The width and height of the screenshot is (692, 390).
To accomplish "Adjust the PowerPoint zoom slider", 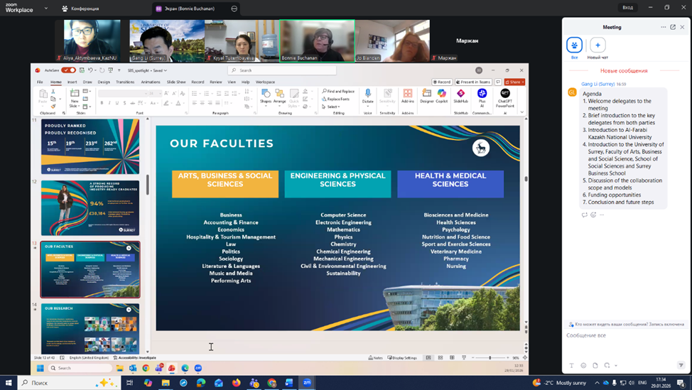I will coord(490,358).
